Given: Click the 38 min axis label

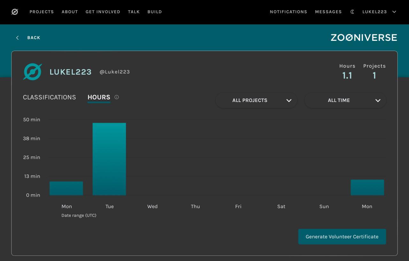Looking at the screenshot, I should point(32,138).
